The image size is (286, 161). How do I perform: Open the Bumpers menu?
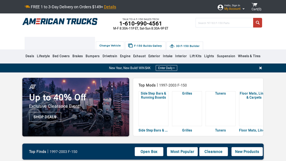click(93, 56)
